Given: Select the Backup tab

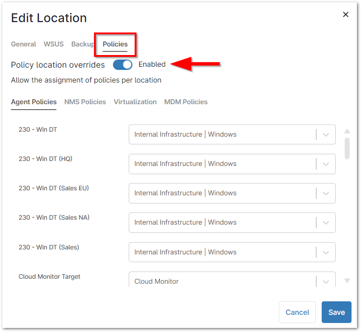Looking at the screenshot, I should click(x=83, y=44).
